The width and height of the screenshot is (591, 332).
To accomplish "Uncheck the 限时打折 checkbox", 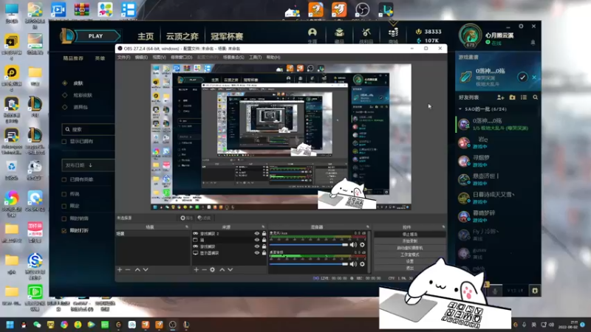I will [x=64, y=230].
